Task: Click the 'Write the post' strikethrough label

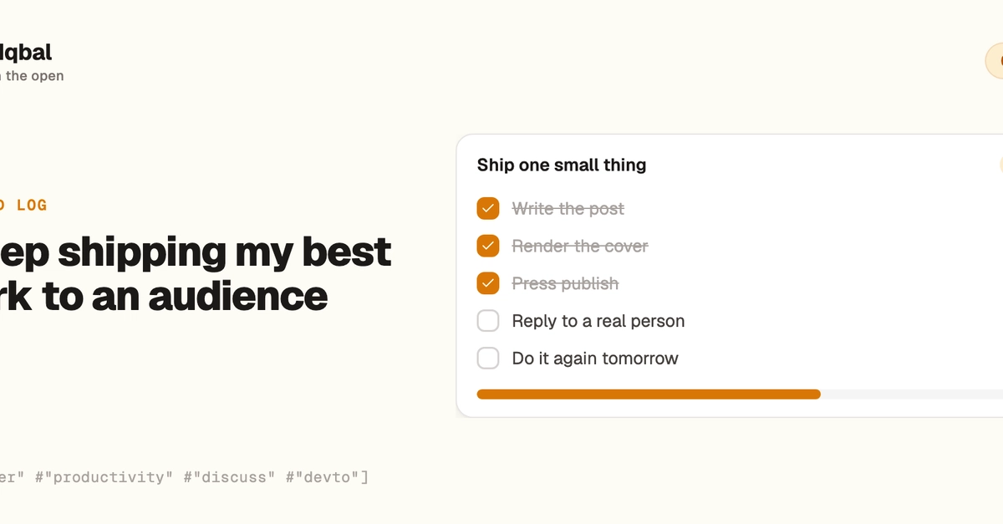Action: tap(568, 209)
